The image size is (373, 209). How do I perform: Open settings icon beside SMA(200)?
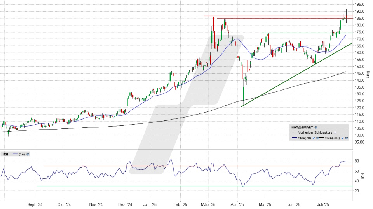pos(346,138)
